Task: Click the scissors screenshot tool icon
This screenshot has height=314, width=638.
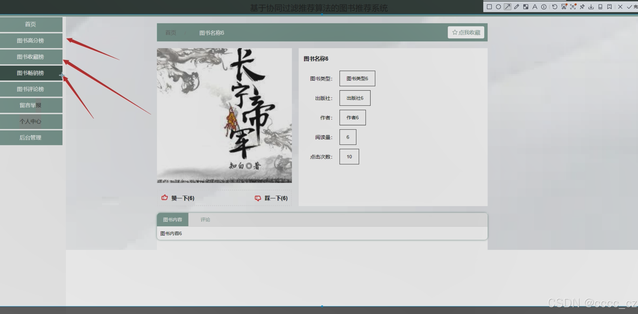Action: [564, 7]
